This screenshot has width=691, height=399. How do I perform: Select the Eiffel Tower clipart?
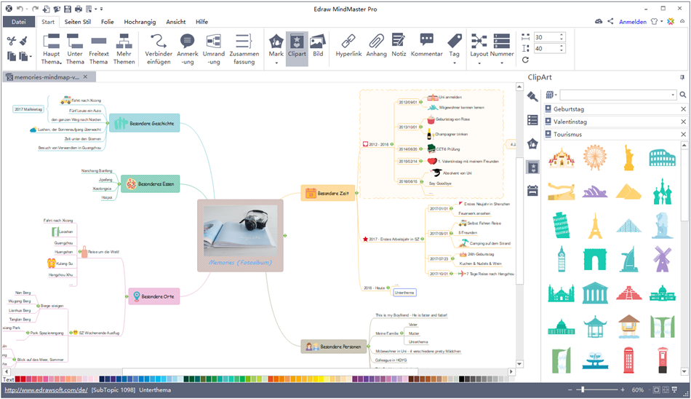[x=595, y=226]
